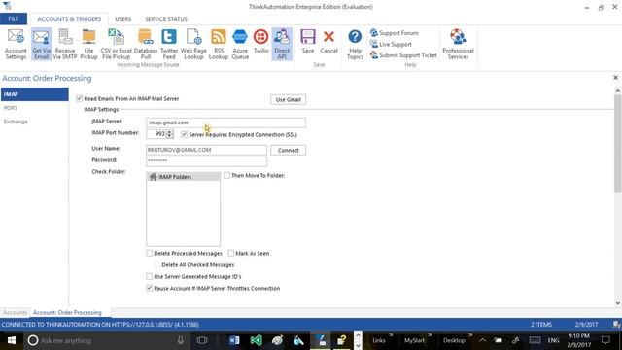Image resolution: width=622 pixels, height=350 pixels.
Task: Choose Receive Via SMTP option
Action: pos(65,44)
